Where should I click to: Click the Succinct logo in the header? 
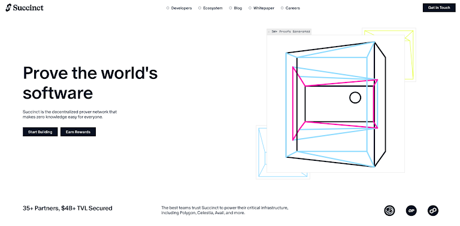(25, 8)
